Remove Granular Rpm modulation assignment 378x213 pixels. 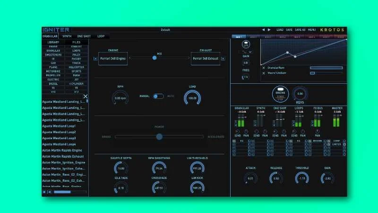(x=264, y=68)
